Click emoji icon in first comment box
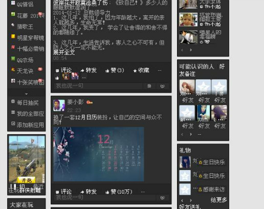Screen dimensions: 264x209 (x=162, y=86)
